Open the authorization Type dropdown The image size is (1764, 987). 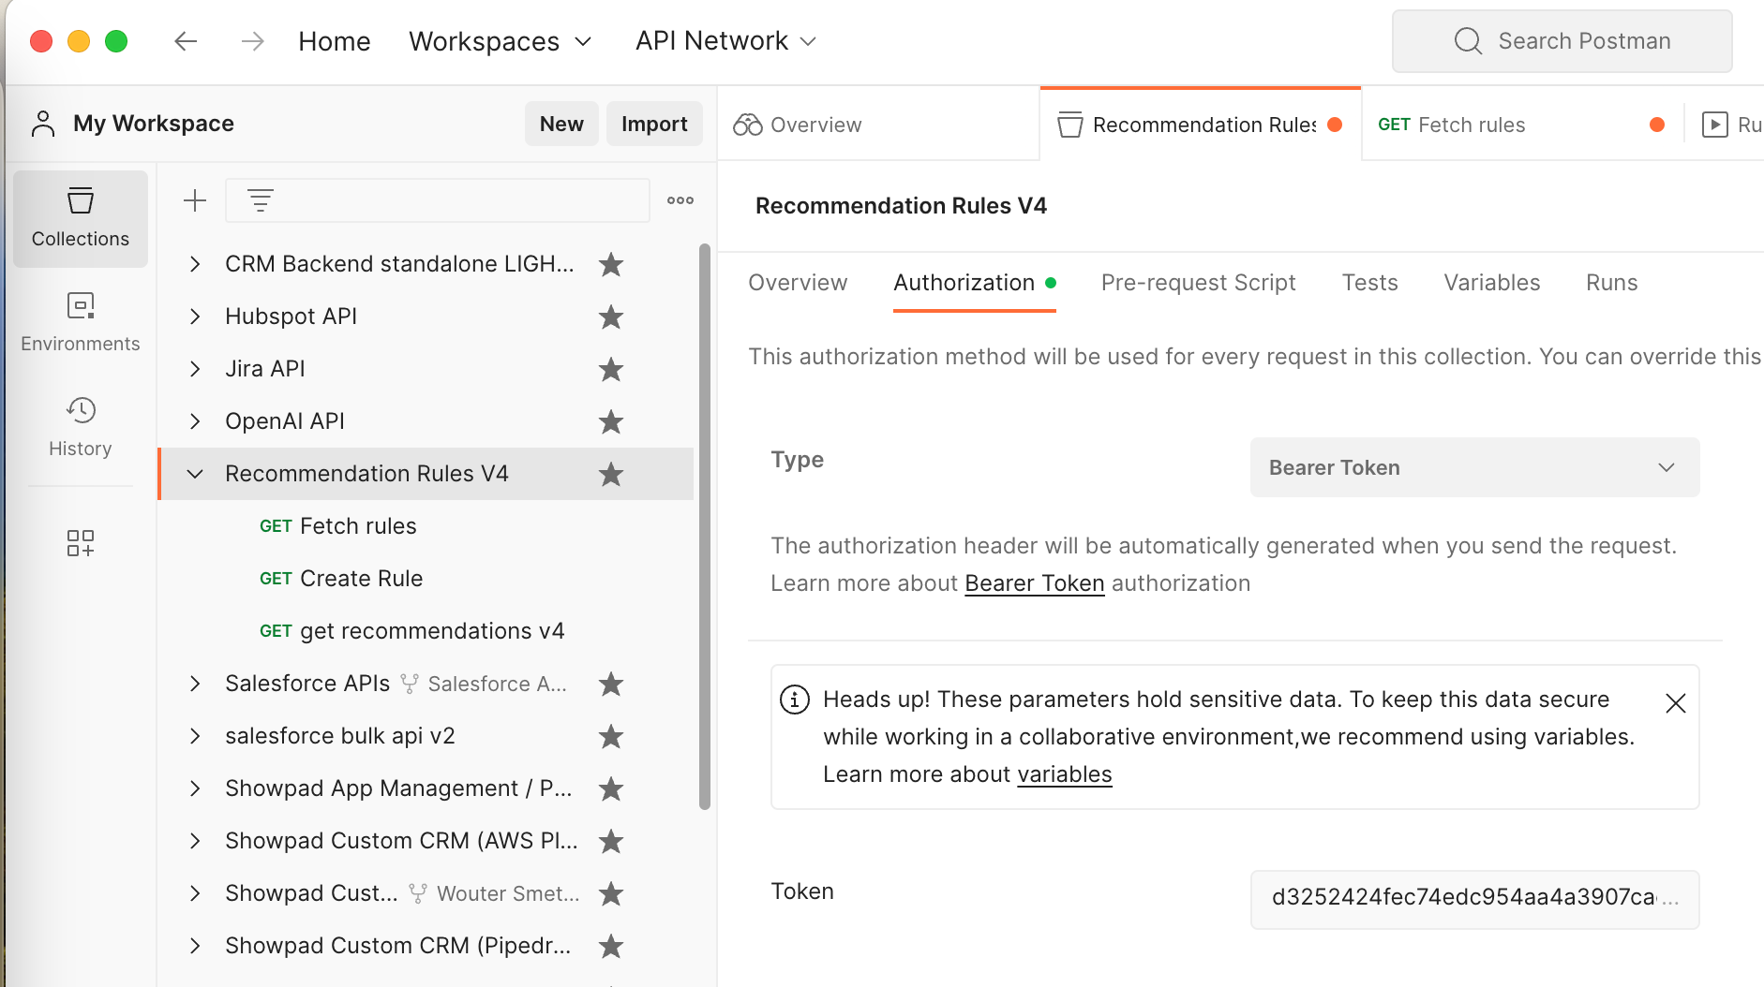(1474, 467)
